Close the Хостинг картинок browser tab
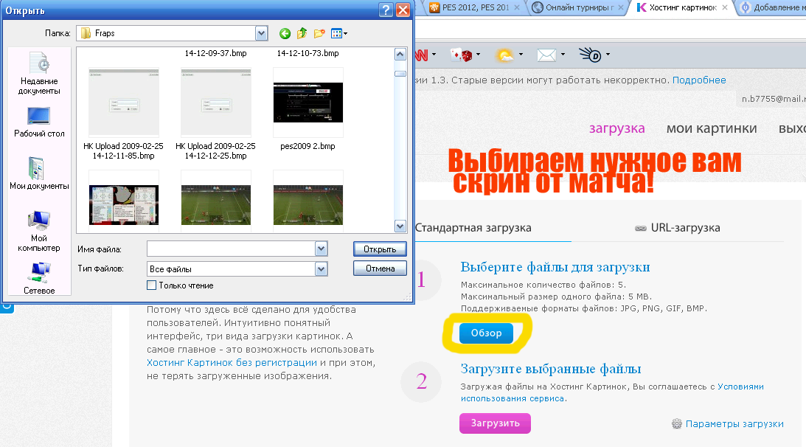The image size is (806, 447). tap(725, 7)
